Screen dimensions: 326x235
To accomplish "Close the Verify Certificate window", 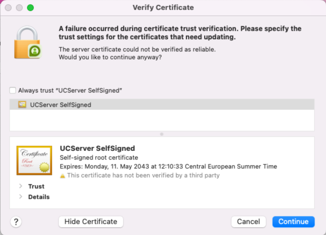I will pyautogui.click(x=8, y=8).
